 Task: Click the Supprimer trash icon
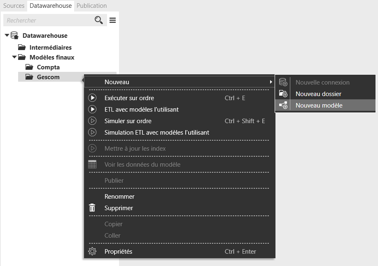pos(92,208)
